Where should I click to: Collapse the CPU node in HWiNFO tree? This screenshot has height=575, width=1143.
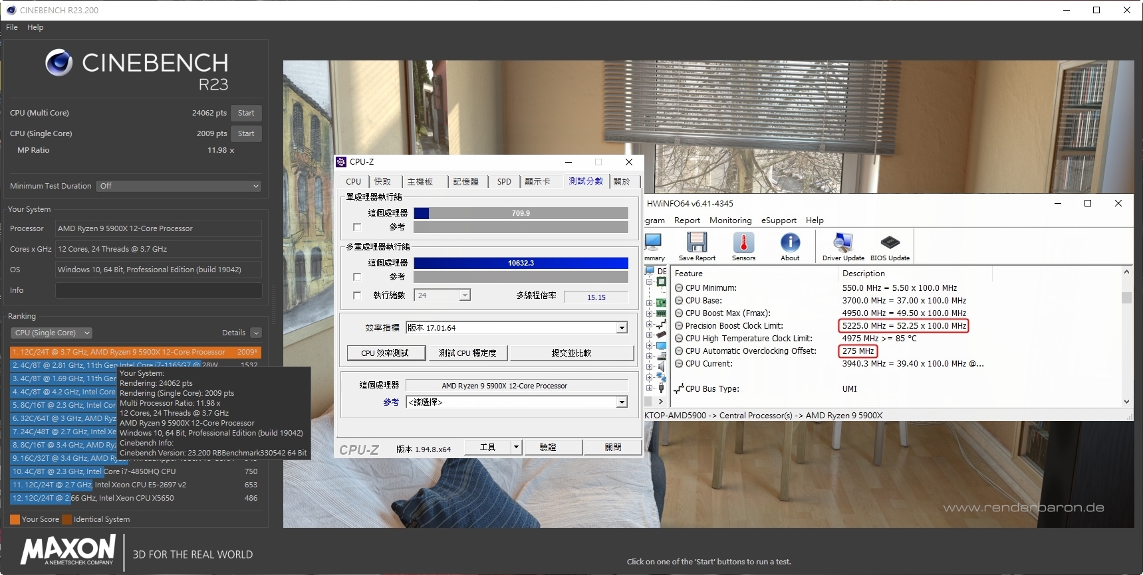pos(649,282)
